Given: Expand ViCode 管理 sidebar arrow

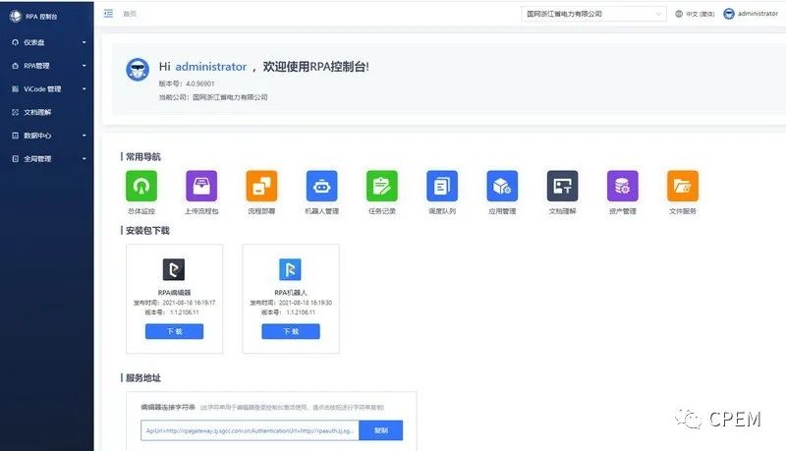Looking at the screenshot, I should [84, 89].
